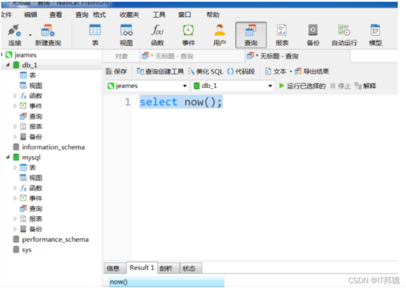Open the dropdown arrow next to Connection icon
Screen dimensions: 406x288
coord(30,35)
